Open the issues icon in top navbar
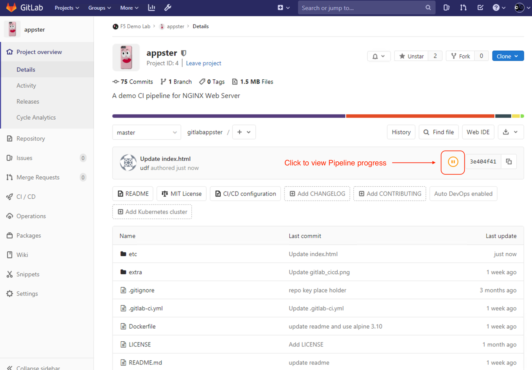 (x=446, y=7)
